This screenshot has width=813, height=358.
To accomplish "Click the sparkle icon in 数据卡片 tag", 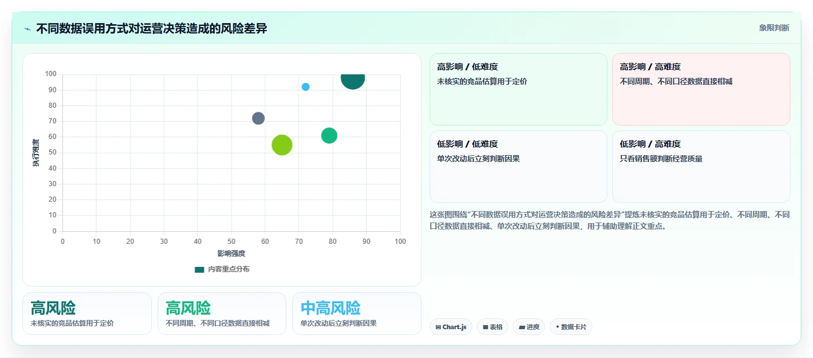I will tap(557, 327).
